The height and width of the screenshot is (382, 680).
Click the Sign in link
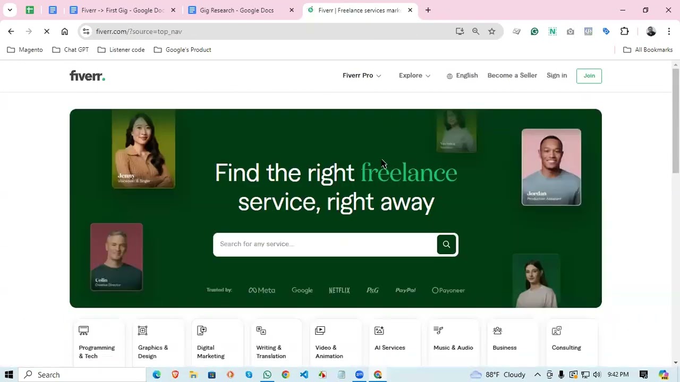tap(557, 75)
